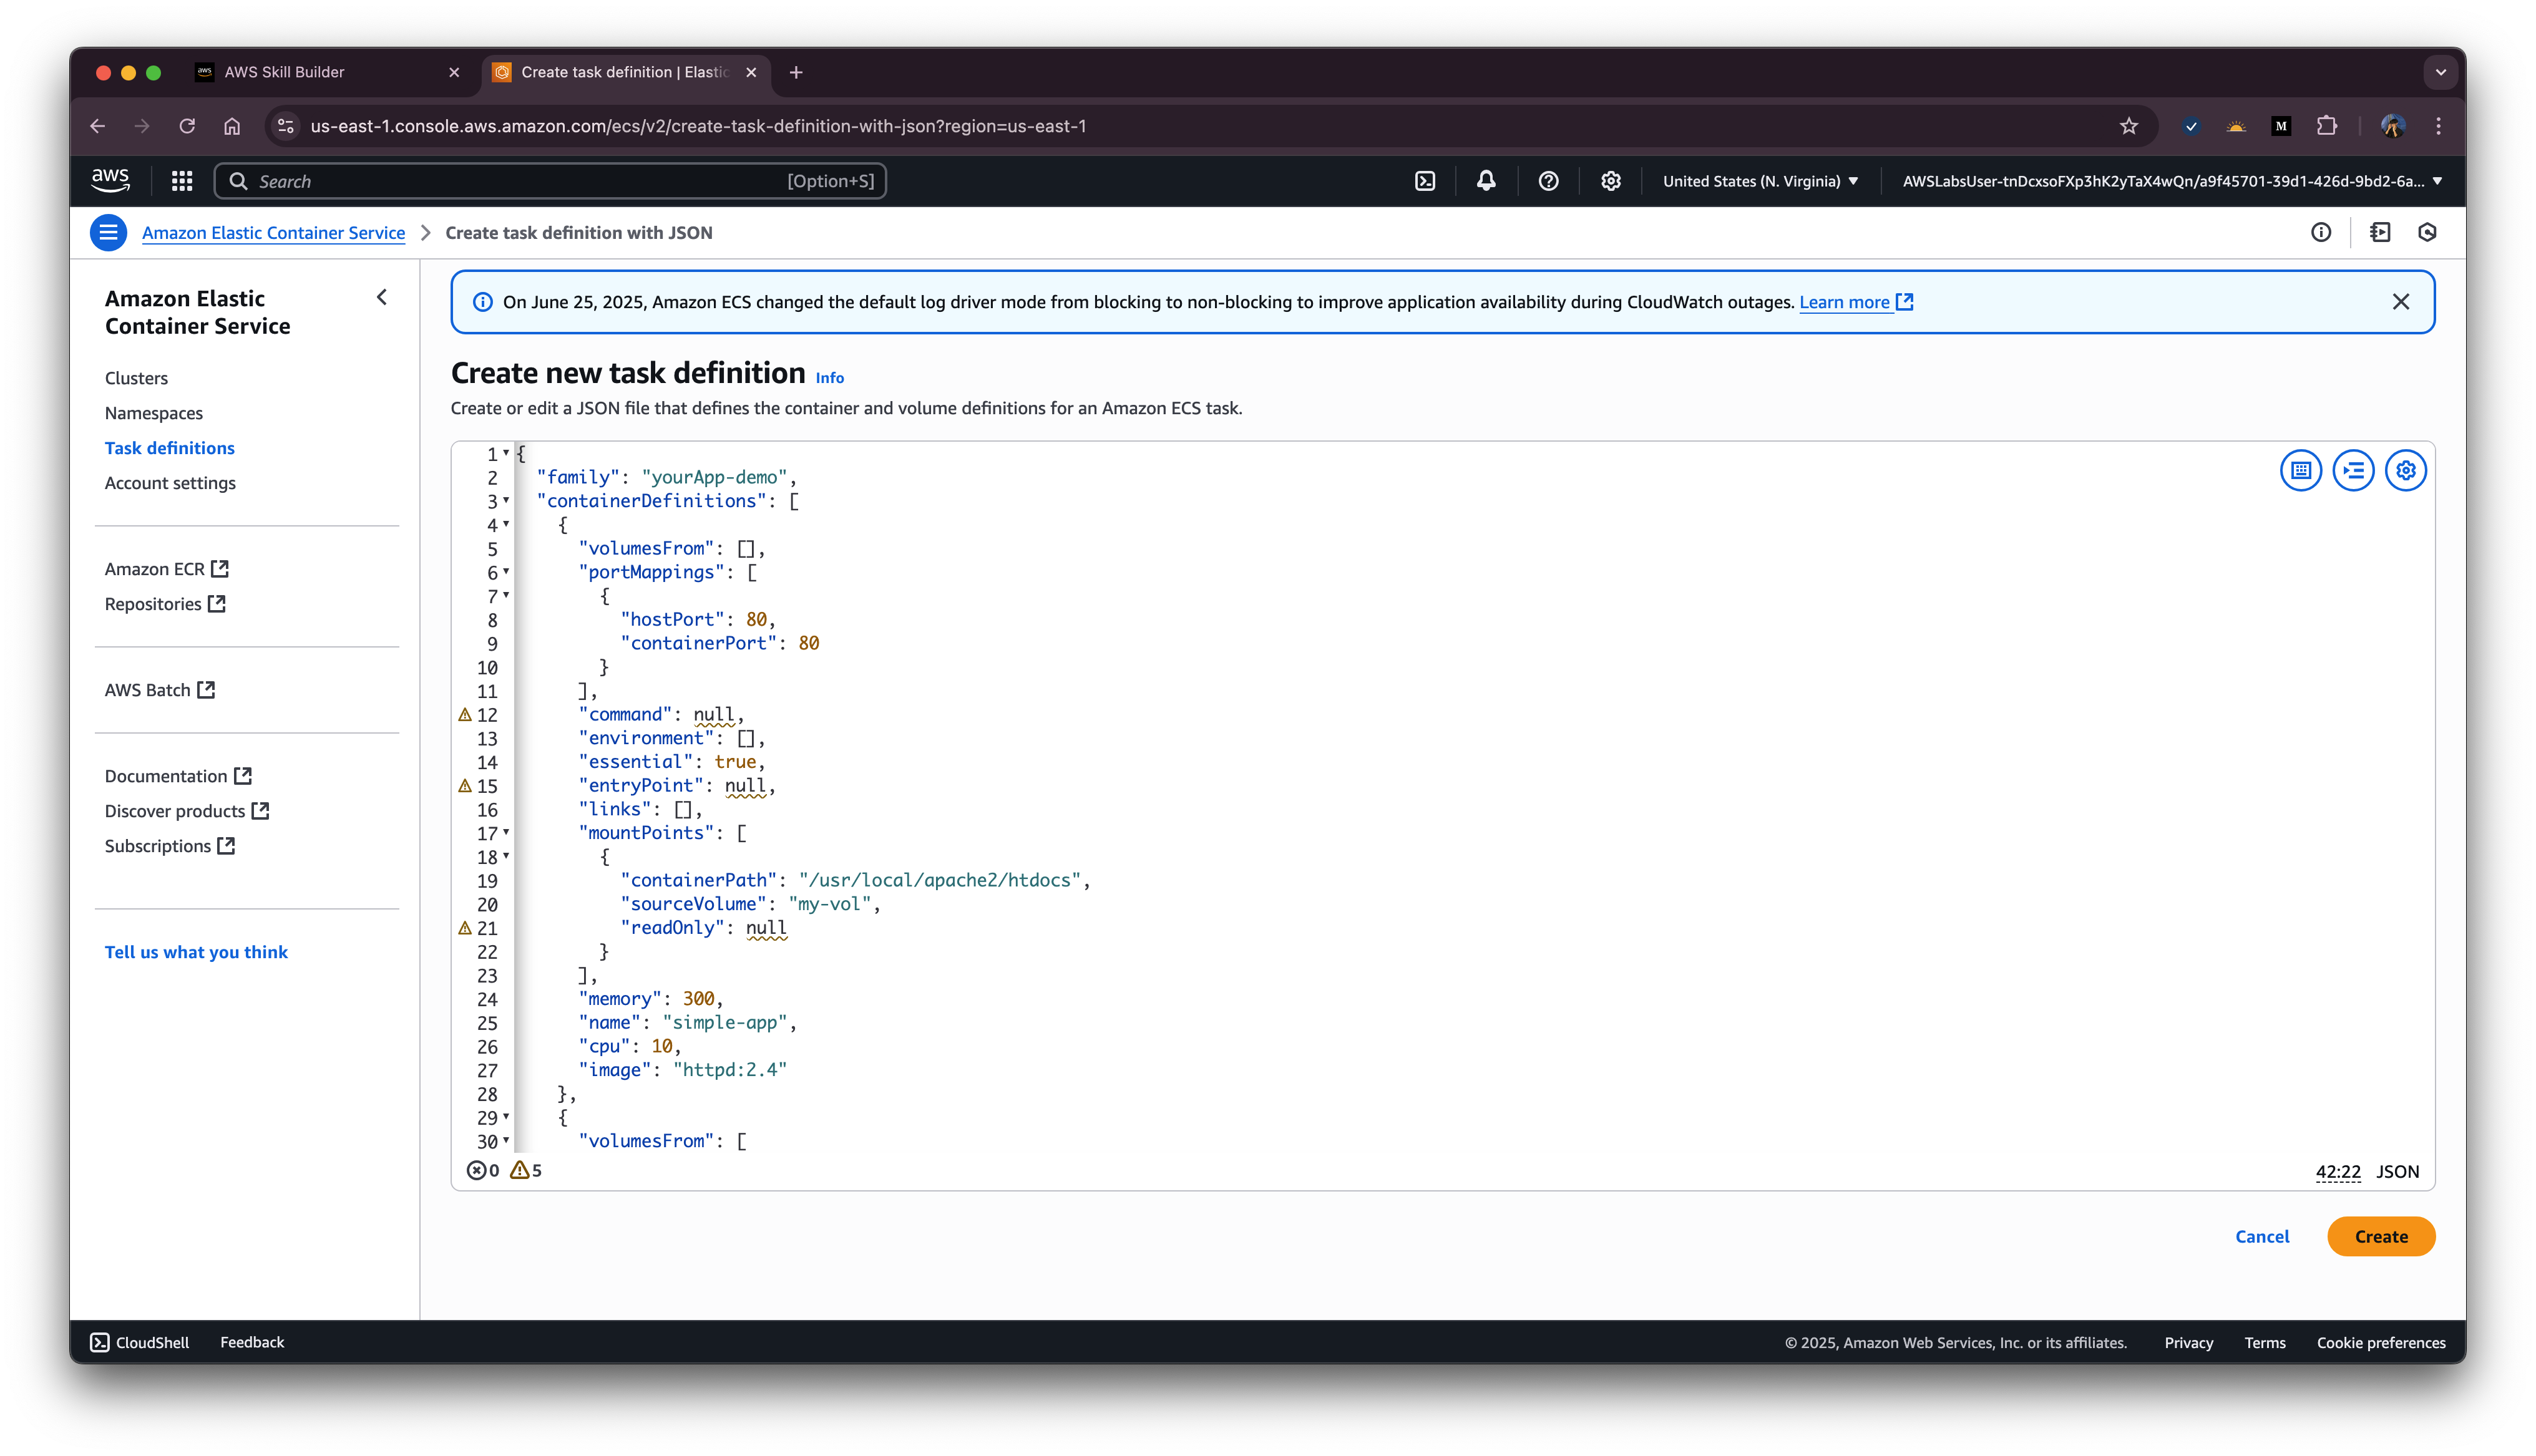Collapse the fold arrow on line 29
The height and width of the screenshot is (1456, 2536).
[x=506, y=1117]
